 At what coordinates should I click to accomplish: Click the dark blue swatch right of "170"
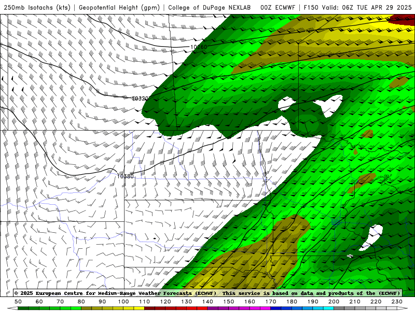276,308
